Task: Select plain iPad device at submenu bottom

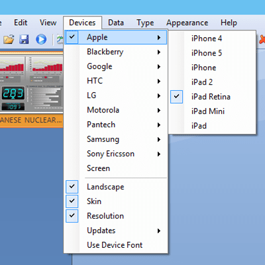Action: pyautogui.click(x=212, y=126)
